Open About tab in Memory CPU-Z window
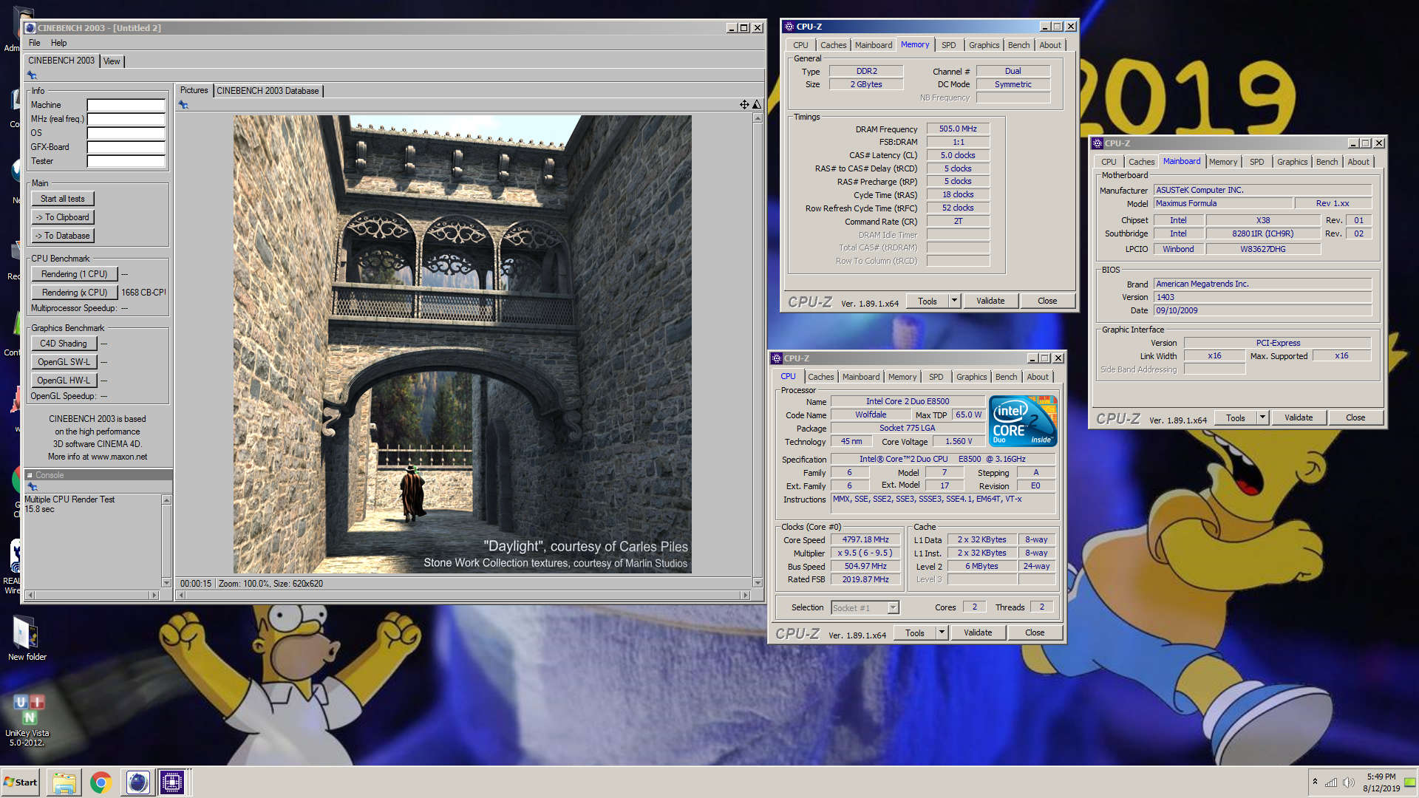Viewport: 1419px width, 798px height. (x=1050, y=45)
